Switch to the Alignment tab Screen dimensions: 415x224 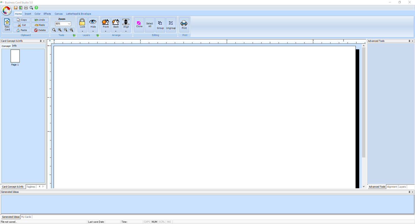(392, 187)
